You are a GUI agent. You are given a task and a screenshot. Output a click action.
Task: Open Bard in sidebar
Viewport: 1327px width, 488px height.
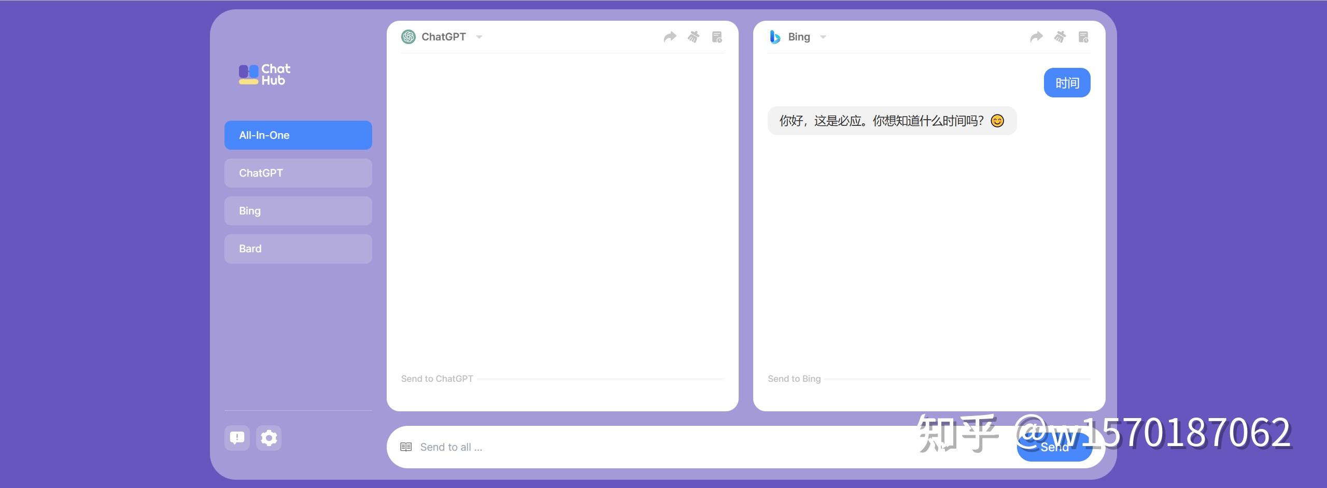(298, 249)
